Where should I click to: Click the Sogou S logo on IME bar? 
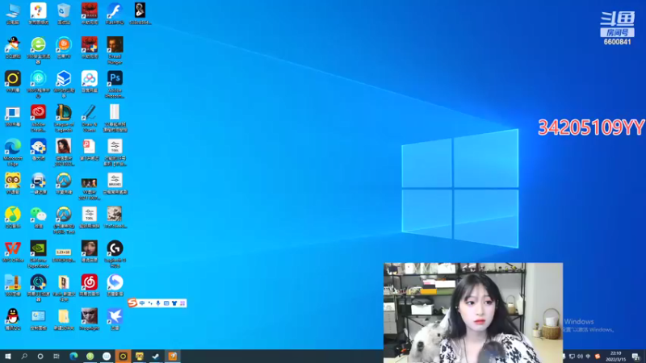coord(132,303)
